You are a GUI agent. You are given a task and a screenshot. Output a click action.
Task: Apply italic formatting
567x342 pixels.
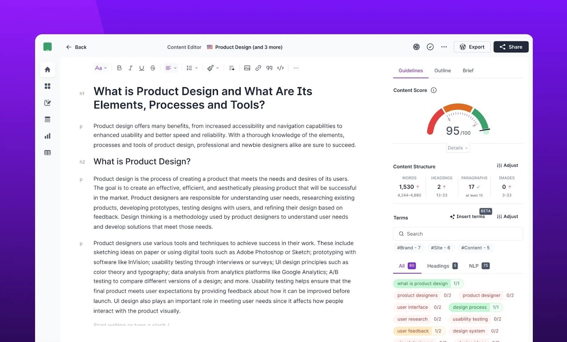(130, 68)
